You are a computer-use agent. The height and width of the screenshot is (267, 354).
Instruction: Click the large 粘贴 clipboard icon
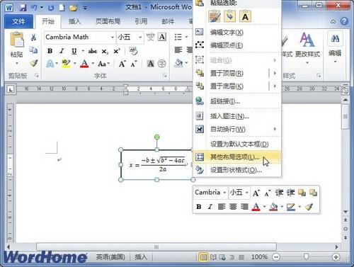pos(17,40)
